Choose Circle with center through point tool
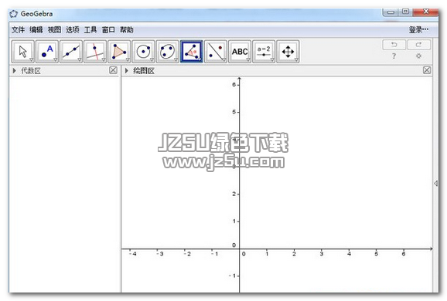This screenshot has width=447, height=301. coord(143,52)
